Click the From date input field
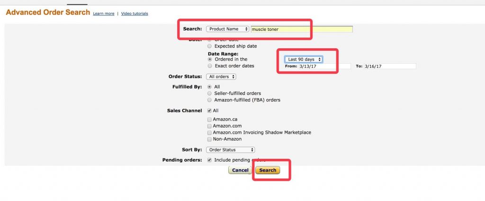The height and width of the screenshot is (201, 485). click(323, 66)
